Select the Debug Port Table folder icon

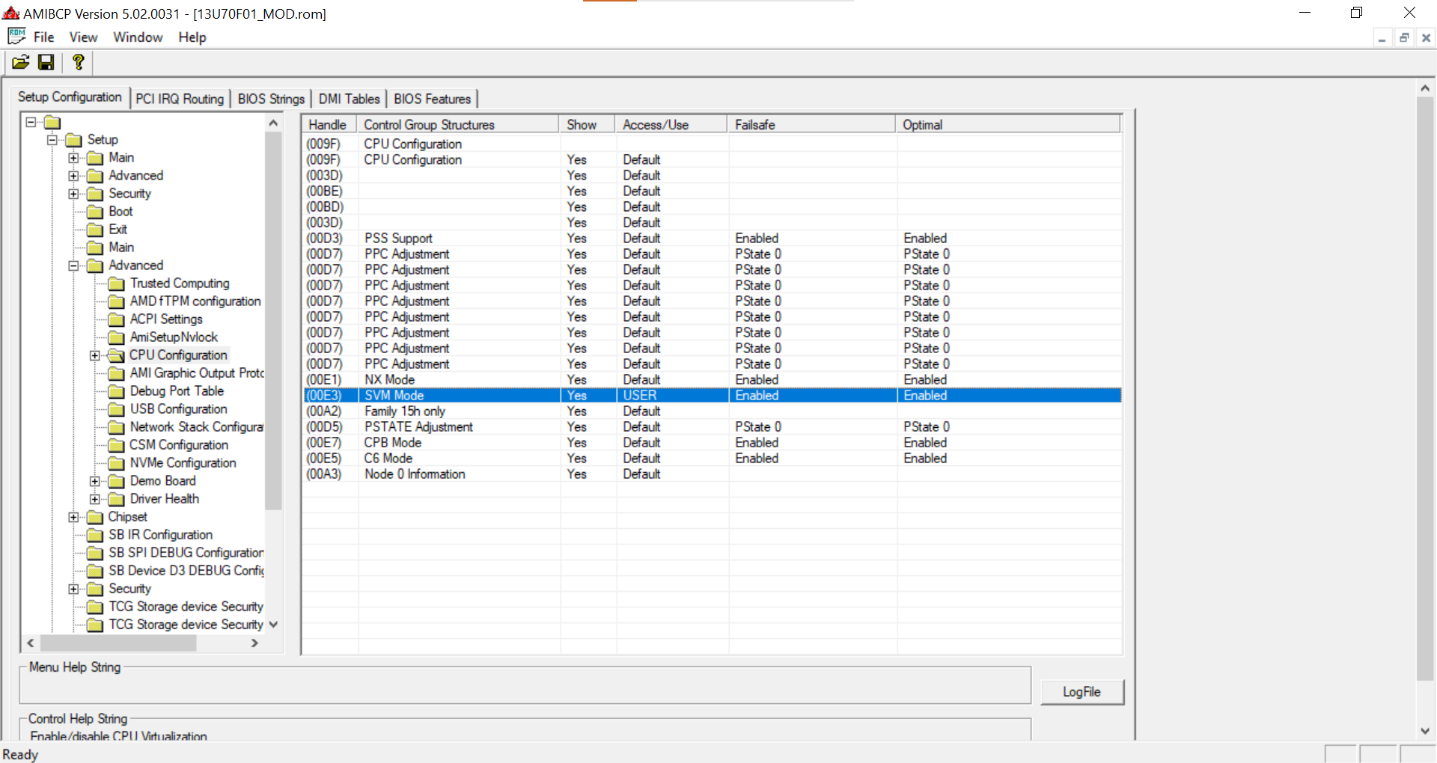pos(116,391)
